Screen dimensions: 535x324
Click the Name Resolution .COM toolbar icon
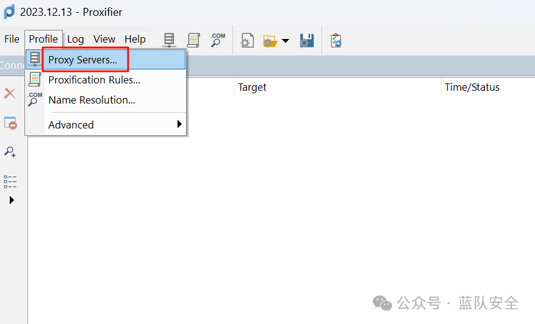tap(218, 40)
